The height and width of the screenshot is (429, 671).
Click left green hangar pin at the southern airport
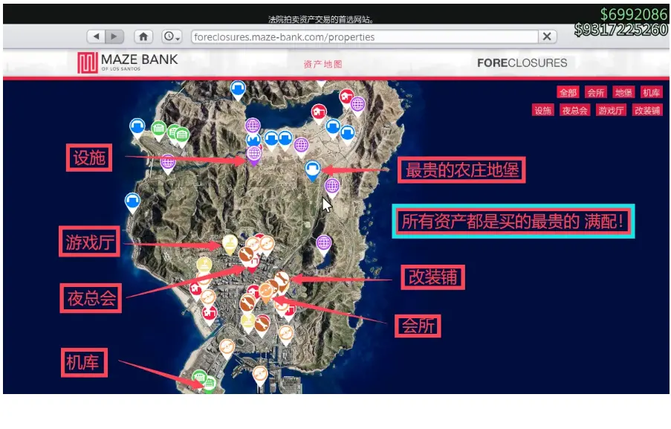(x=199, y=378)
